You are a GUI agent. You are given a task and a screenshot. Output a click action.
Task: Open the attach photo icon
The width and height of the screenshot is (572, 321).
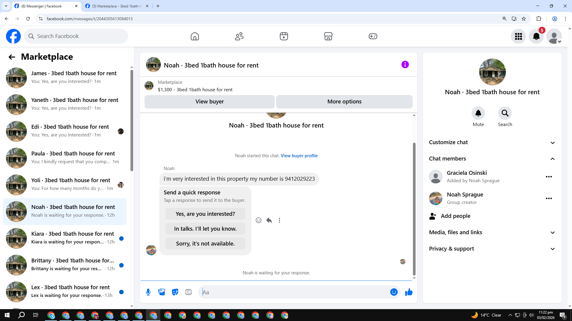162,292
